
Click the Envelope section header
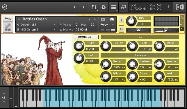(140, 55)
